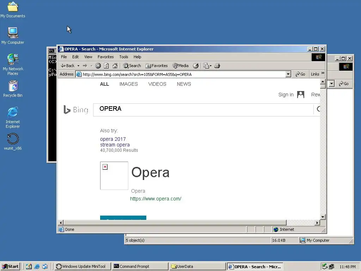Image resolution: width=361 pixels, height=271 pixels.
Task: Open the Media pane toolbar button
Action: [180, 66]
